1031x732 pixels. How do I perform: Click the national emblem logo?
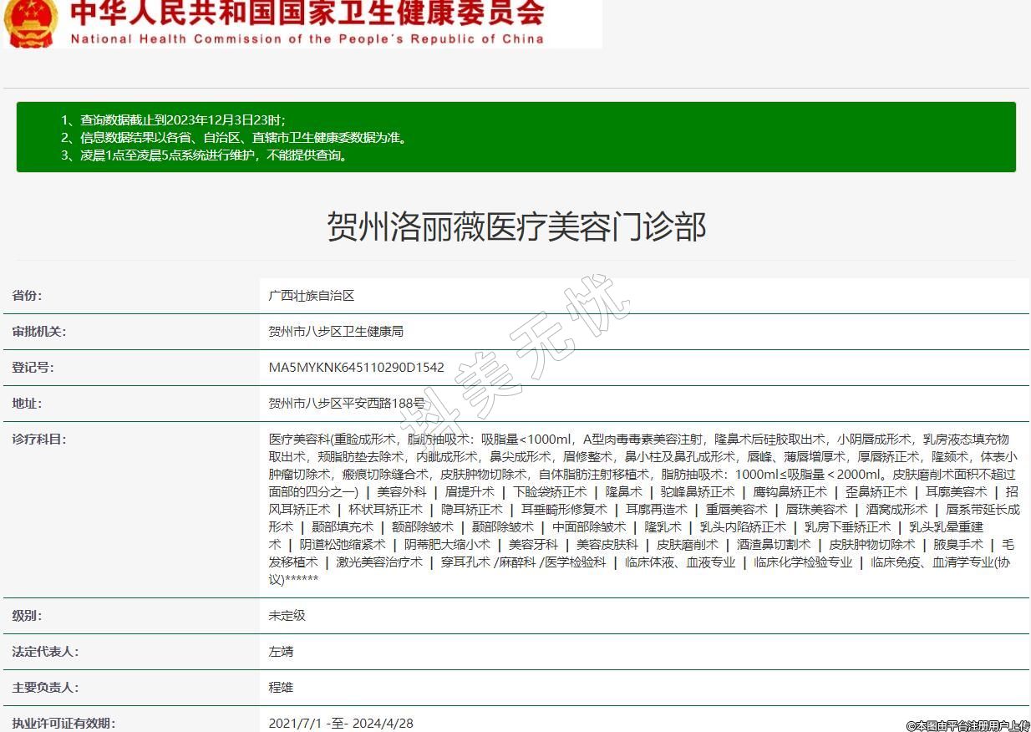click(30, 23)
